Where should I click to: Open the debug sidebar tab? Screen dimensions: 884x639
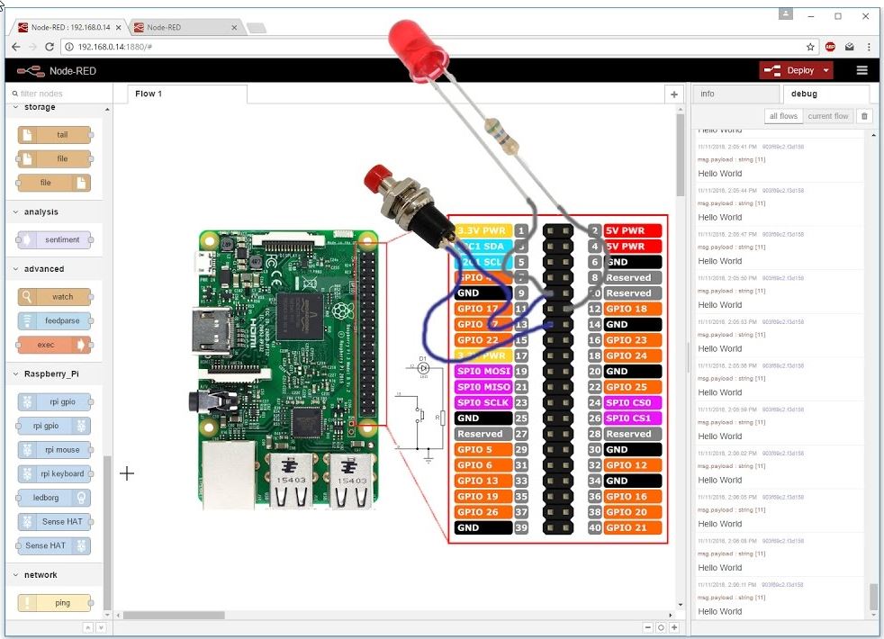pos(825,94)
